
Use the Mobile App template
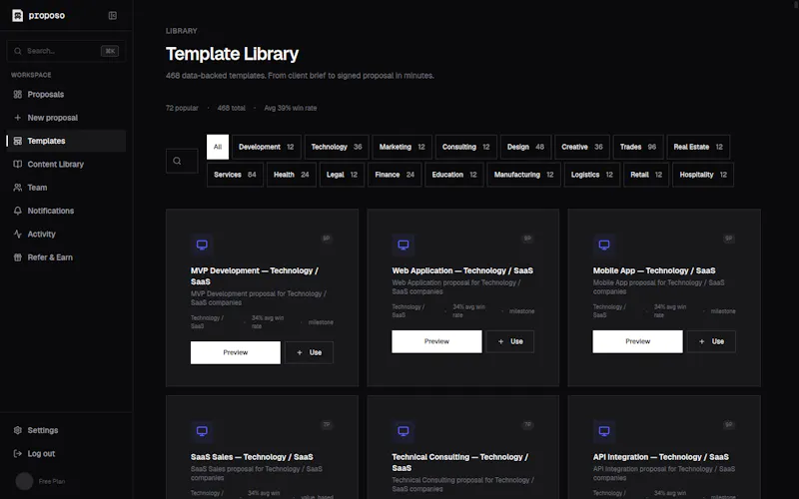point(711,341)
